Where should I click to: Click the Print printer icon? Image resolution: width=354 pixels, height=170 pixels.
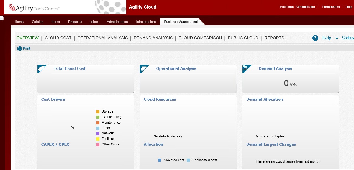[20, 49]
